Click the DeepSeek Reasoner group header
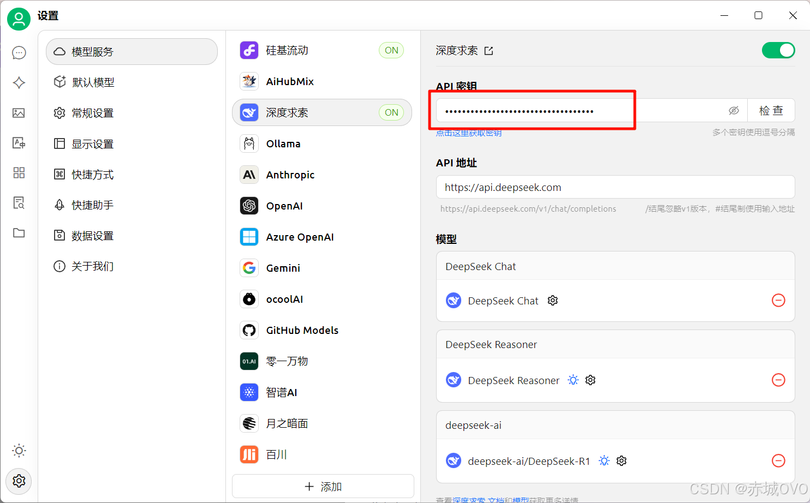This screenshot has width=810, height=503. (x=615, y=344)
